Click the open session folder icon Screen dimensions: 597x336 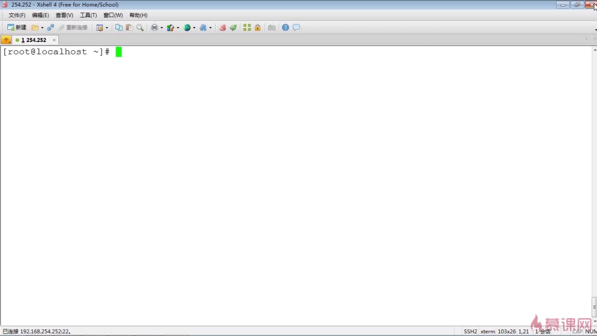click(35, 28)
